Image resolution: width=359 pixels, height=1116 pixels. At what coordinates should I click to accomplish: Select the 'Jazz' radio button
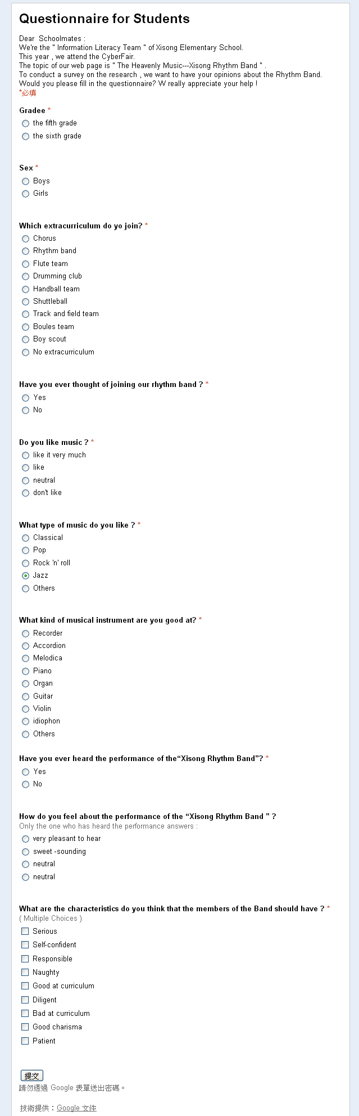click(x=25, y=575)
